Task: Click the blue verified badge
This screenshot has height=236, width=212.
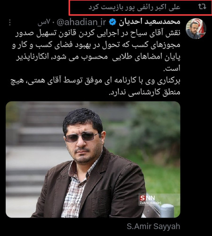Action: pyautogui.click(x=113, y=22)
